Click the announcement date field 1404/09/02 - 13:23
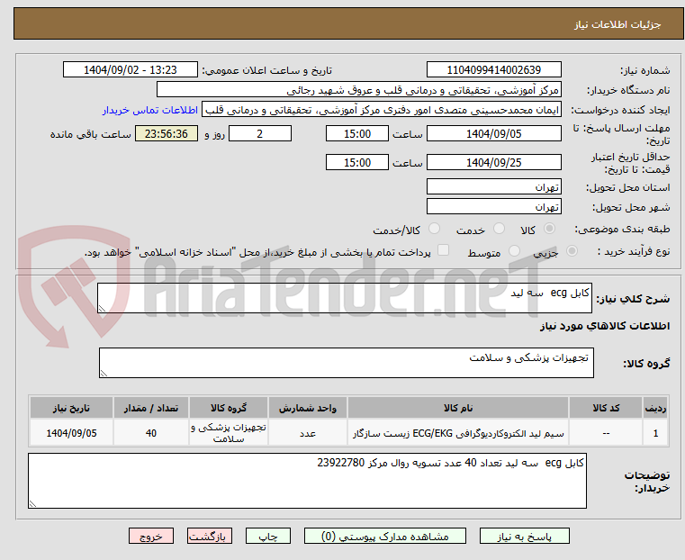This screenshot has height=560, width=685. (x=131, y=70)
